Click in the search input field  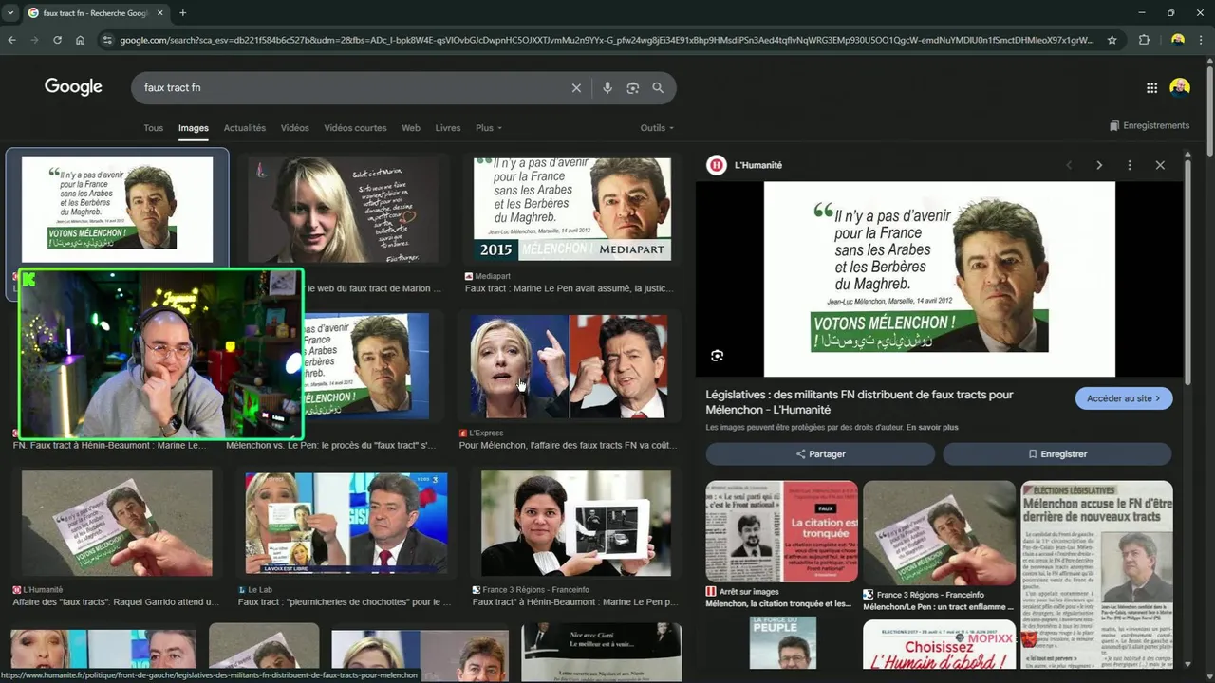[x=351, y=88]
